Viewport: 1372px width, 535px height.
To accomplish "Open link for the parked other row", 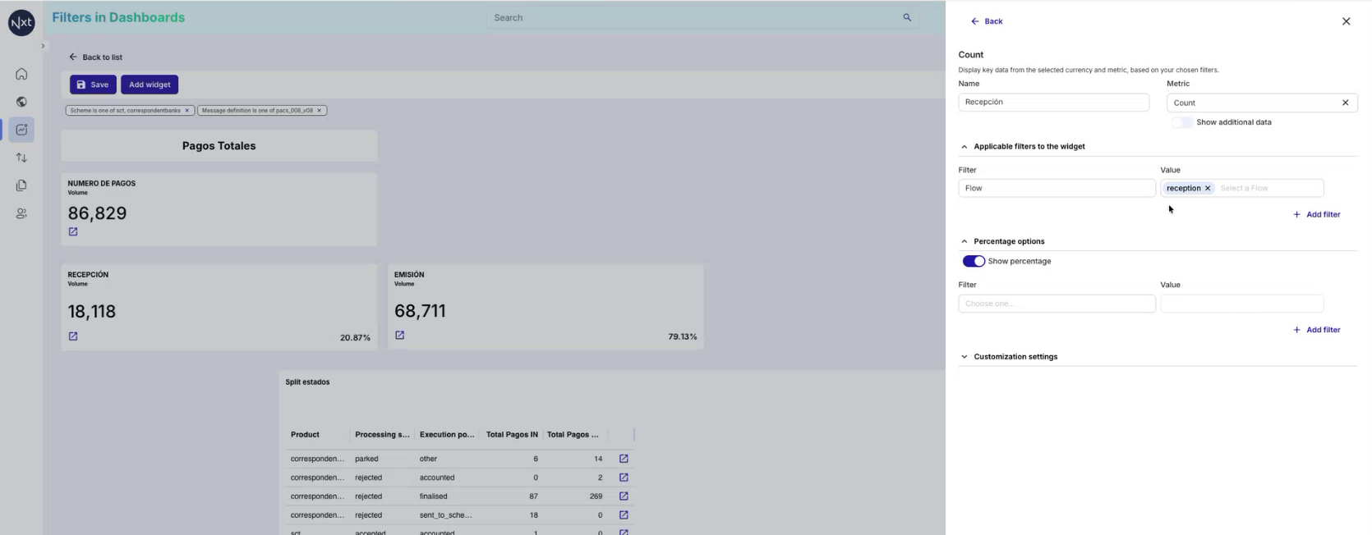I will 624,459.
